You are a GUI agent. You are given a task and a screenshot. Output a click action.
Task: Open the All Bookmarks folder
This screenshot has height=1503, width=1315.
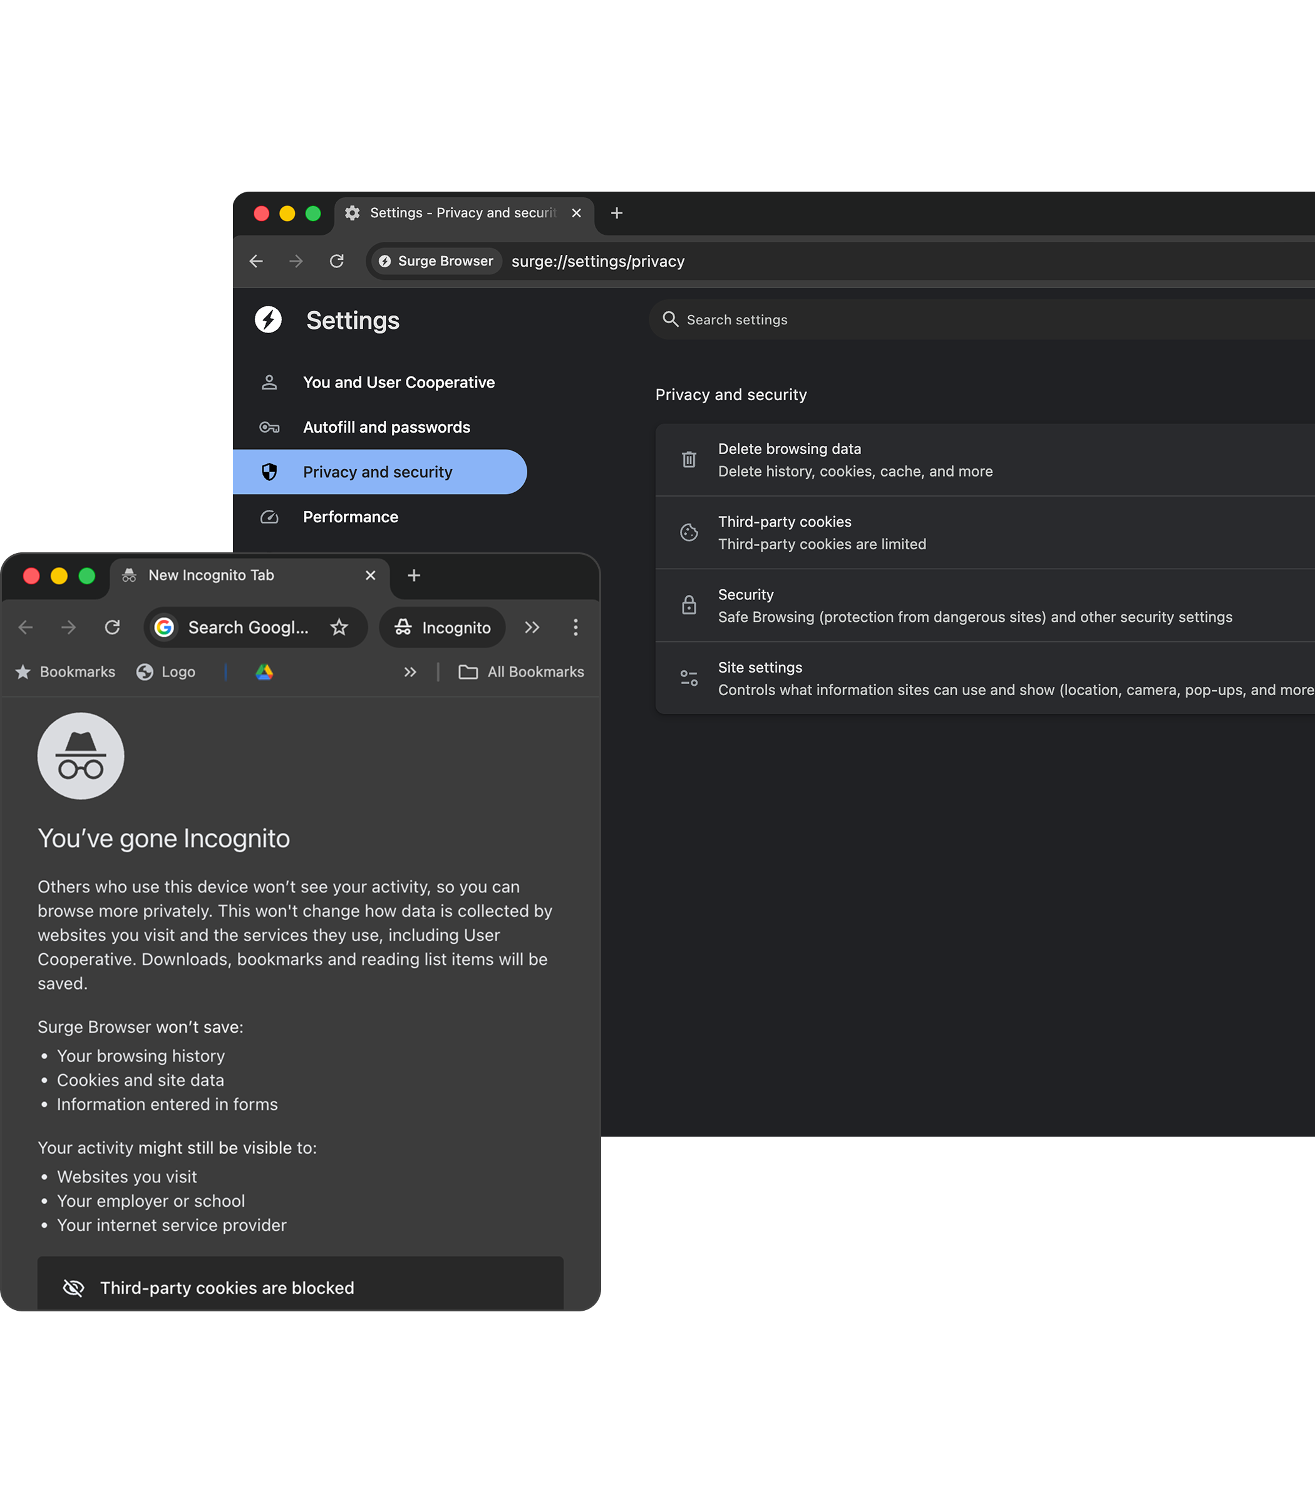click(521, 672)
